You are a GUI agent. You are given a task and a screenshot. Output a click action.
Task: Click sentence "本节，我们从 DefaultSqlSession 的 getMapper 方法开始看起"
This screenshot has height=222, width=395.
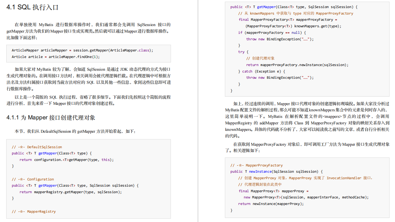pyautogui.click(x=75, y=131)
